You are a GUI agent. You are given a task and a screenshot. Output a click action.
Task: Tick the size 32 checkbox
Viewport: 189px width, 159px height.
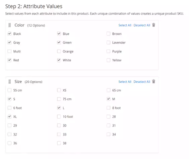[9, 134]
